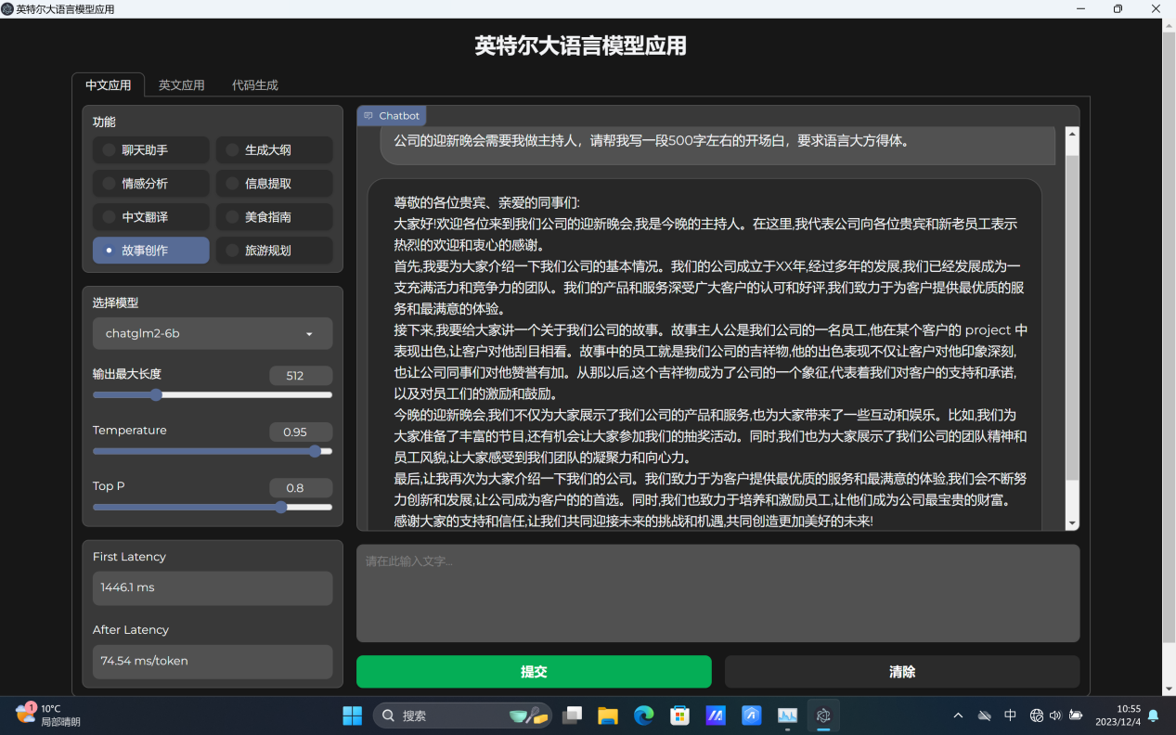Open File Explorer from taskbar
The height and width of the screenshot is (735, 1176).
tap(608, 716)
